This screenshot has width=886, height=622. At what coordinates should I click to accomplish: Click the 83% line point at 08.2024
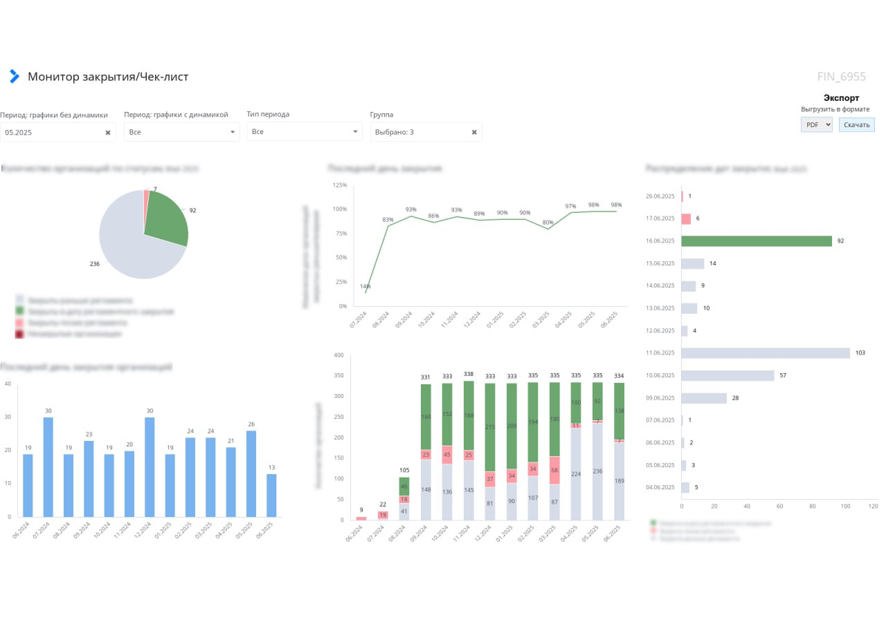tap(388, 226)
